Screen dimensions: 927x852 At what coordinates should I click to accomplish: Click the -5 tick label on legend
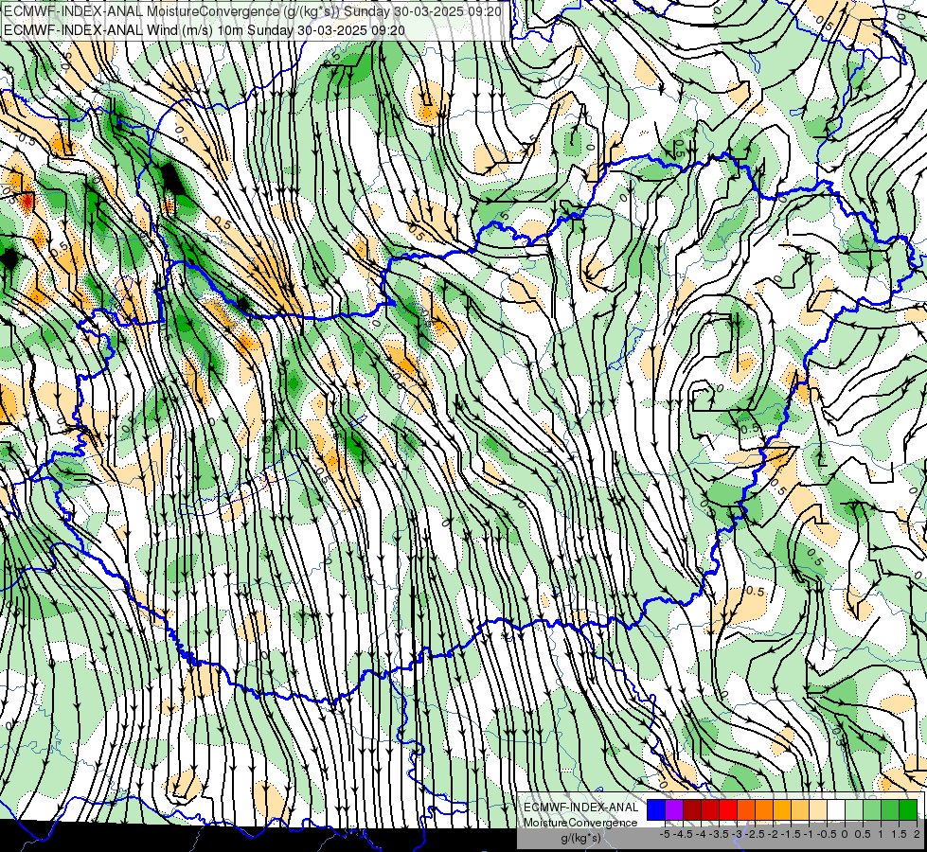(665, 834)
